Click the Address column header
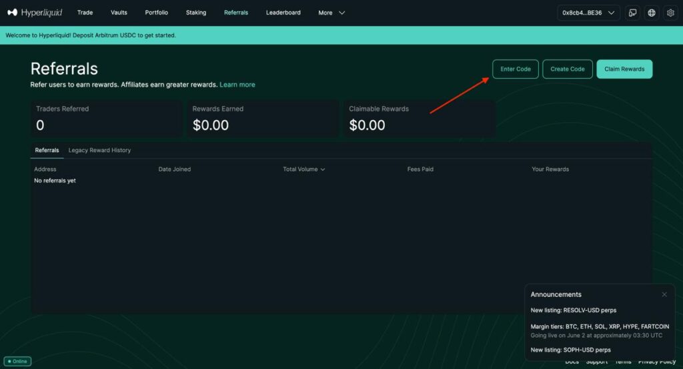 point(45,169)
